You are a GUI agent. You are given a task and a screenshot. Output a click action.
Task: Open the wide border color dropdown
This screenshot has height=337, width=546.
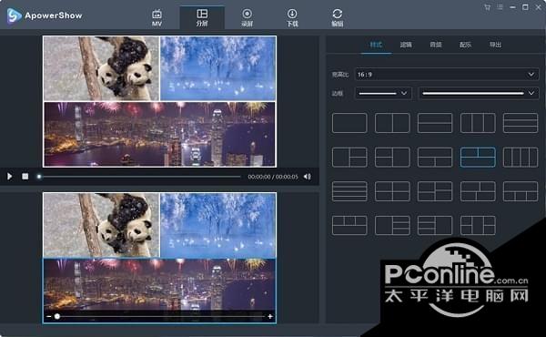point(479,94)
